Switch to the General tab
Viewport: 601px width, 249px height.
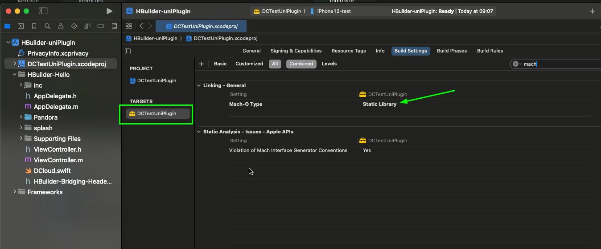(251, 51)
